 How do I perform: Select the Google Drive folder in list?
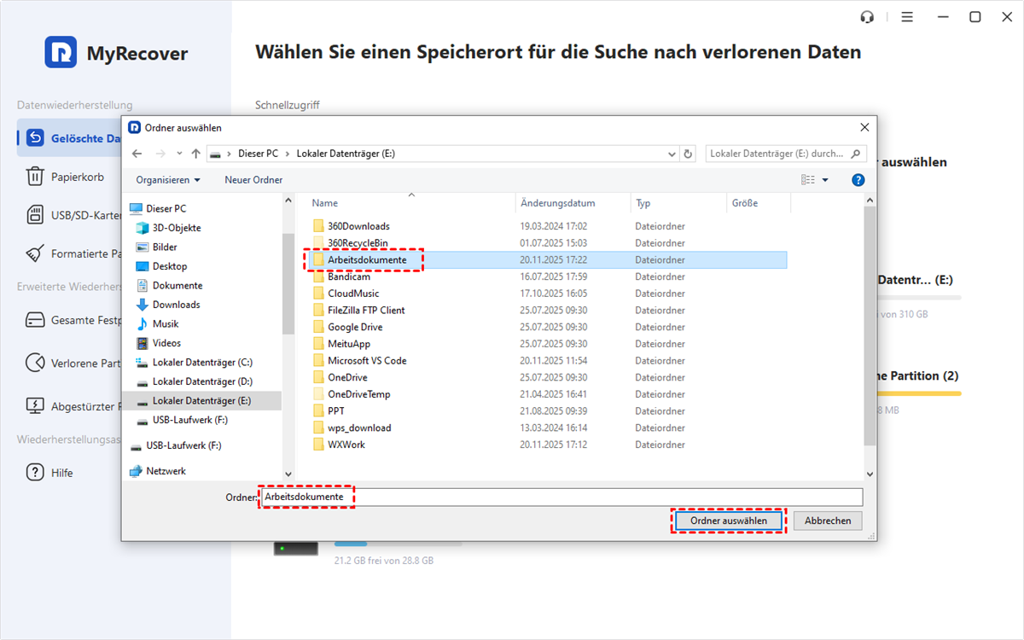tap(355, 327)
